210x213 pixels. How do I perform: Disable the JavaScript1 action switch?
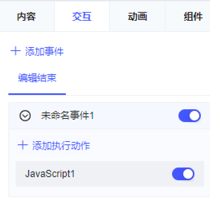[183, 174]
